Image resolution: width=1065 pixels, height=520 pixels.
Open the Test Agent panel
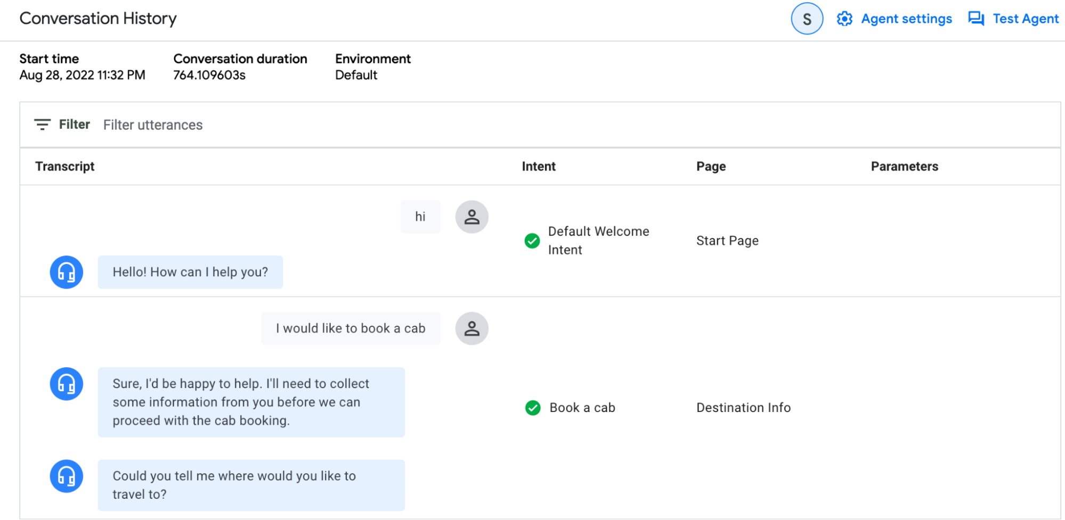click(x=1026, y=18)
